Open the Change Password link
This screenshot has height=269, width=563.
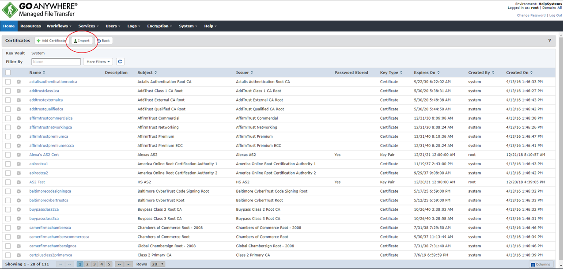tap(531, 15)
